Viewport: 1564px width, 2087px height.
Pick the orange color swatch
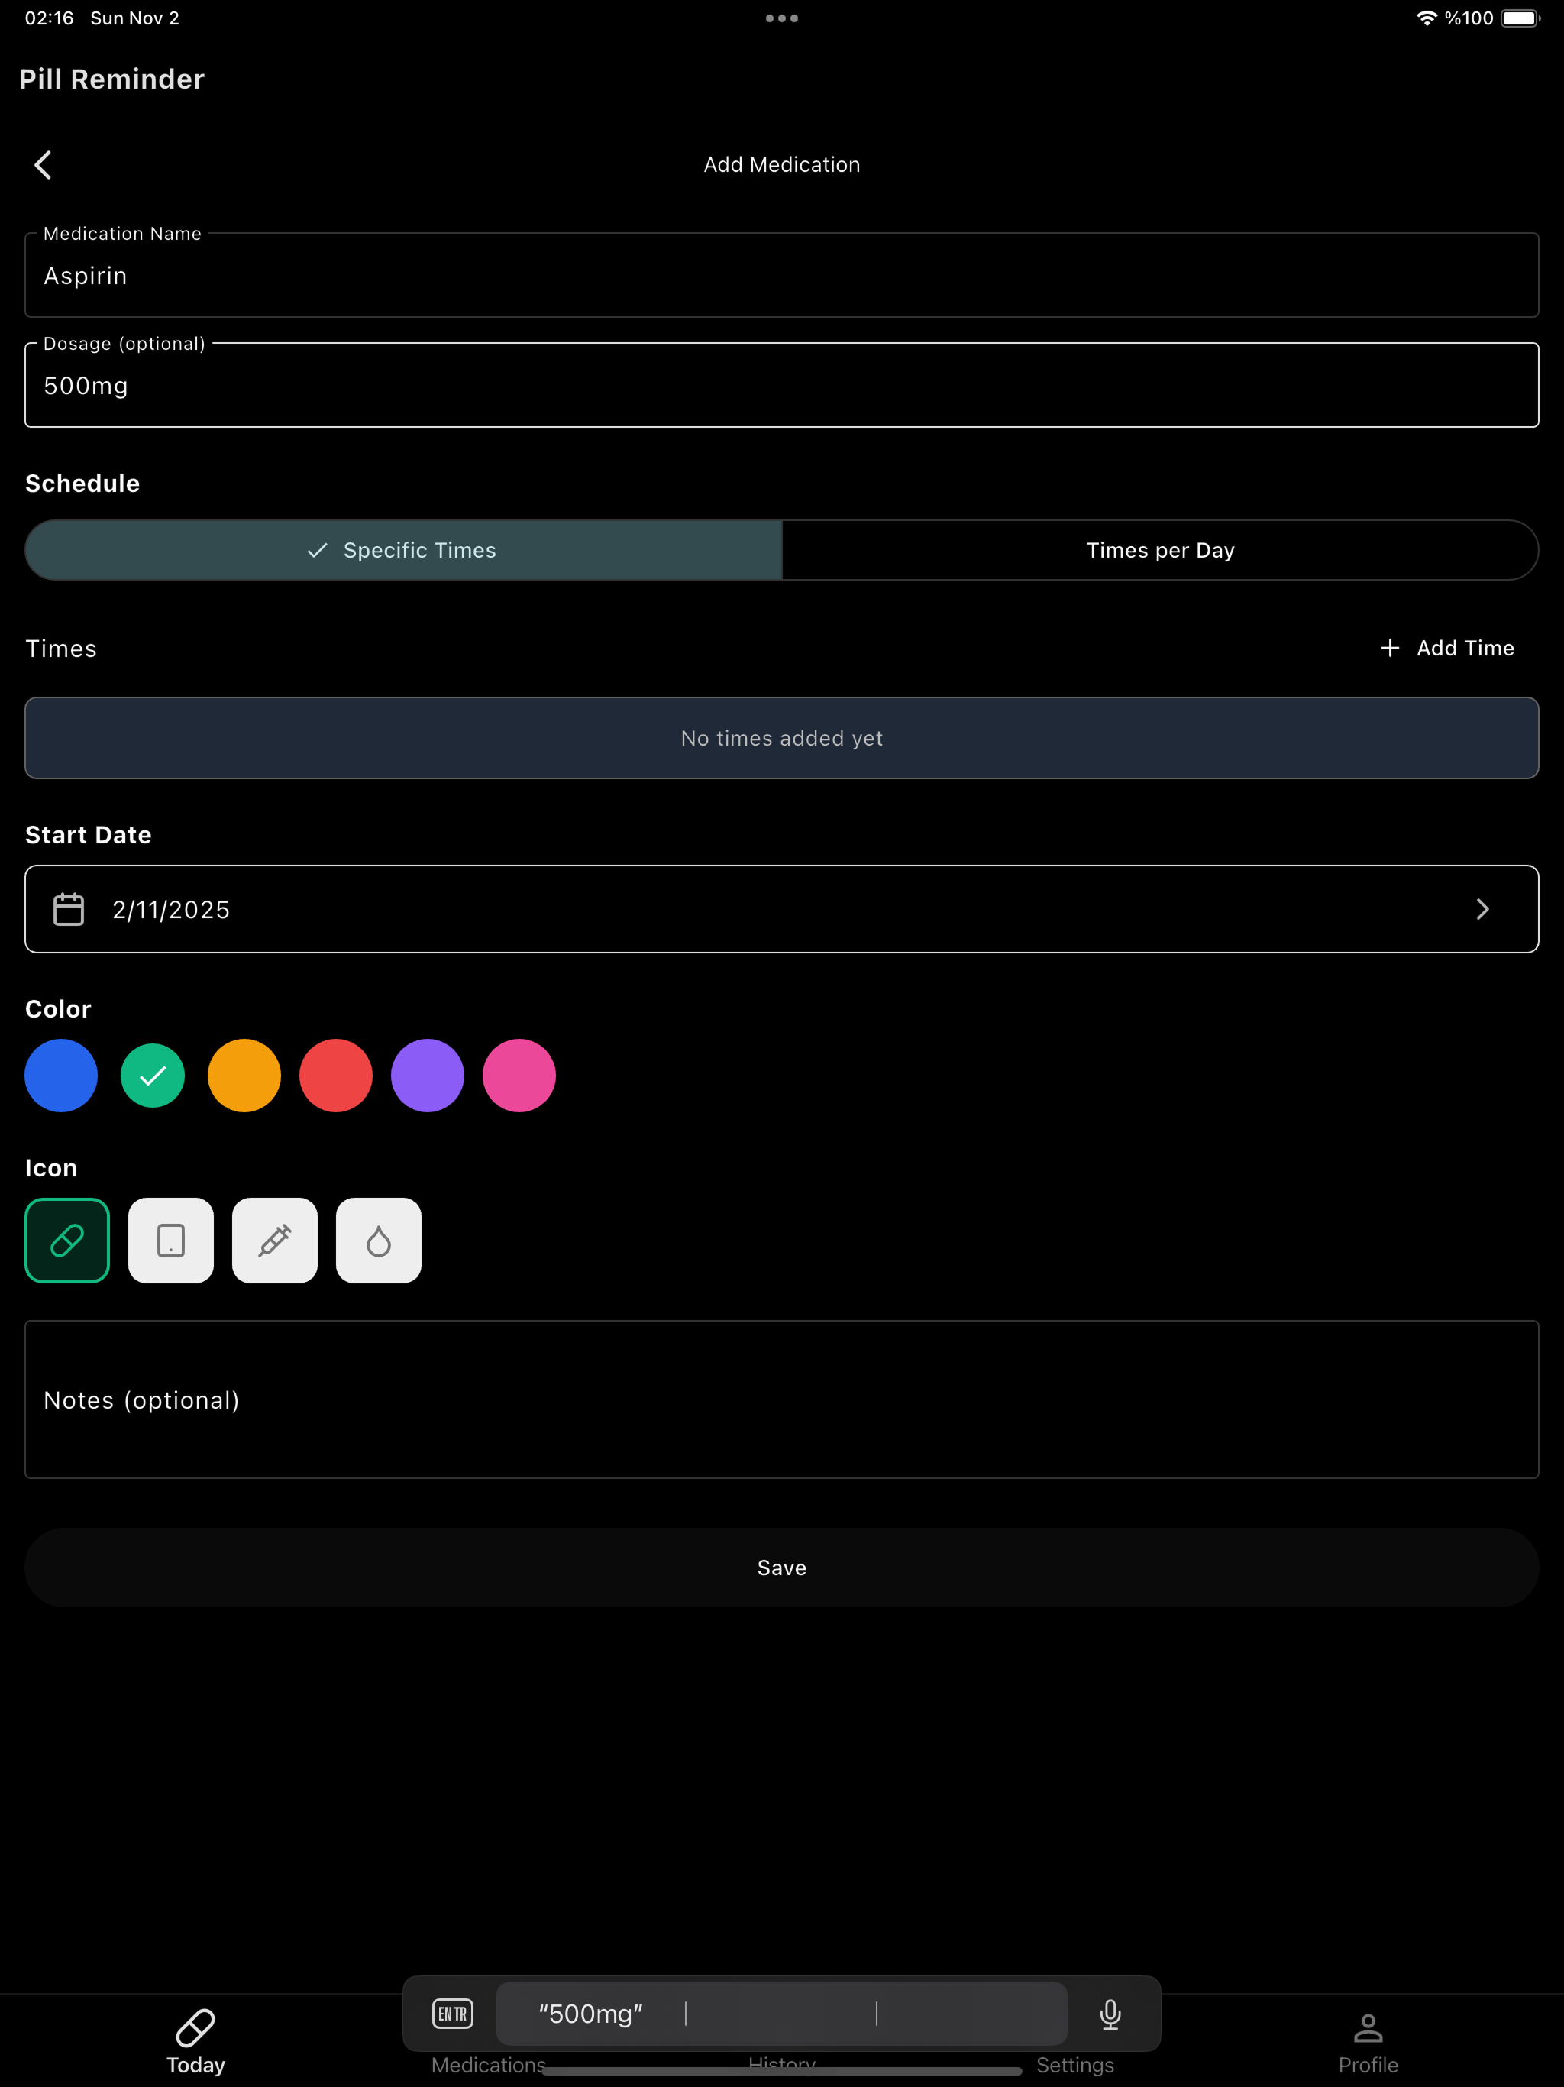click(244, 1076)
